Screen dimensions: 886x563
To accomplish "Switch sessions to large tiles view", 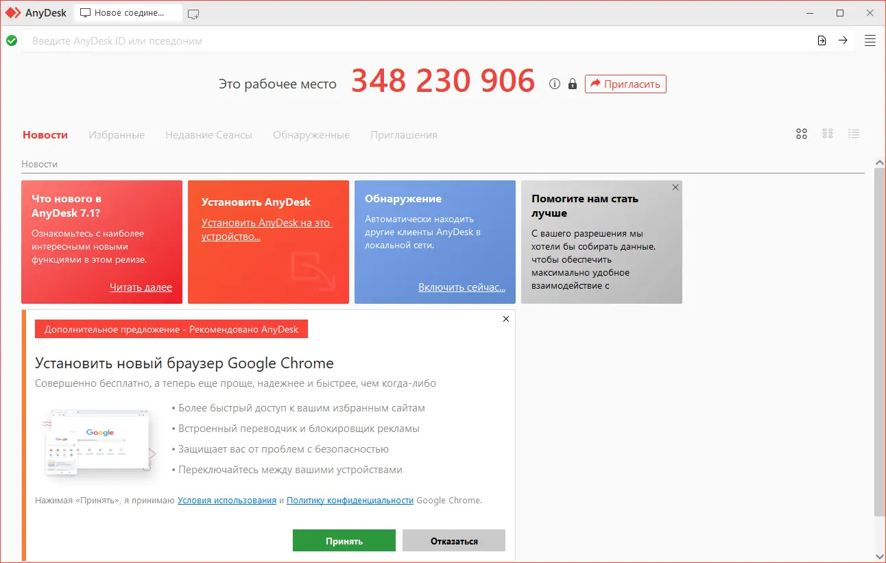I will [801, 133].
